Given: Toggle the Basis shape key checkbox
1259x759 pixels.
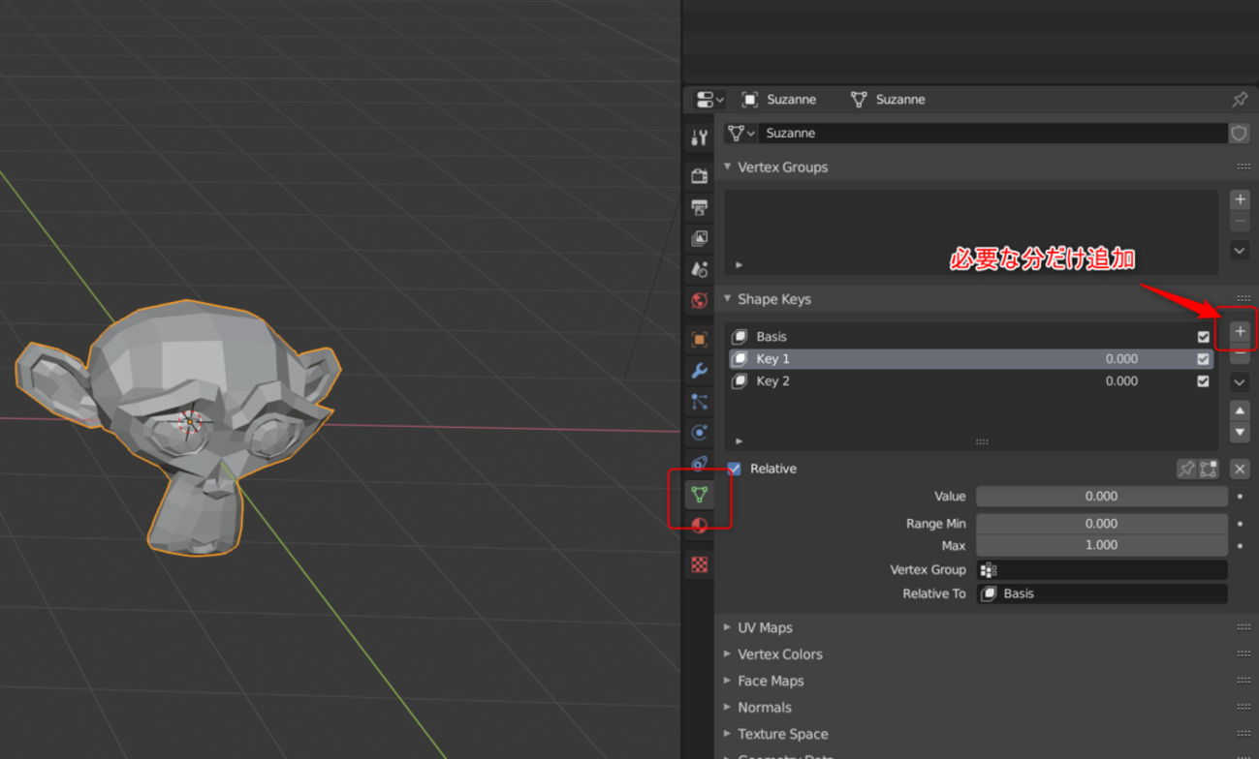Looking at the screenshot, I should click(1203, 337).
